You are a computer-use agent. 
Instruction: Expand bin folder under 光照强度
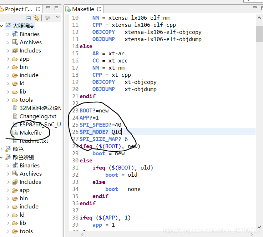[8, 67]
